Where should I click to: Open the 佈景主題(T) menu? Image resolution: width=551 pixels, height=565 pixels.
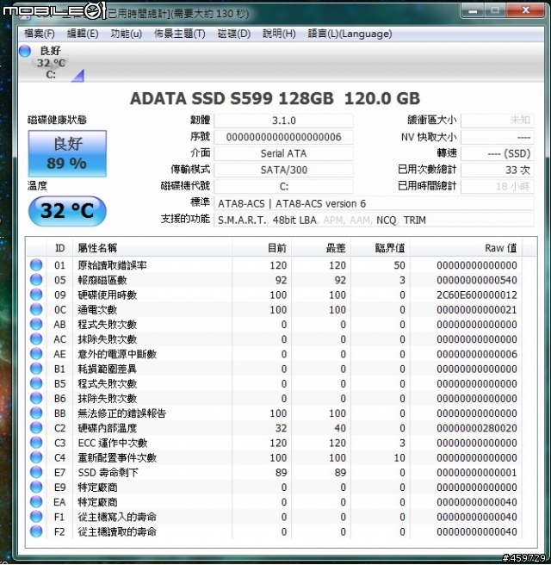[x=179, y=34]
